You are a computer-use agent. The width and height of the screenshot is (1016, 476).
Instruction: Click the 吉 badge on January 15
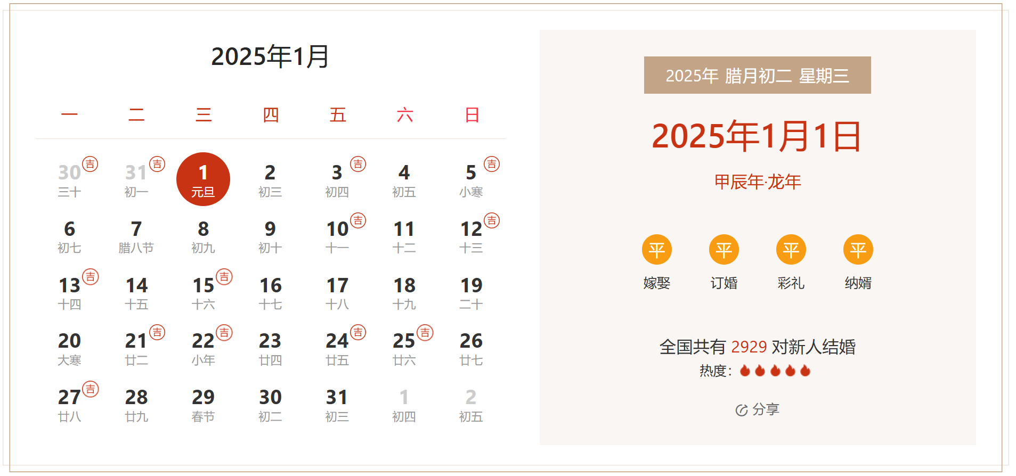[x=224, y=277]
